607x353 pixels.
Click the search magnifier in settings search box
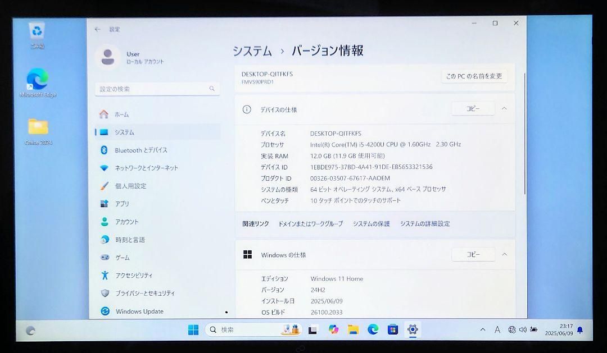[212, 89]
